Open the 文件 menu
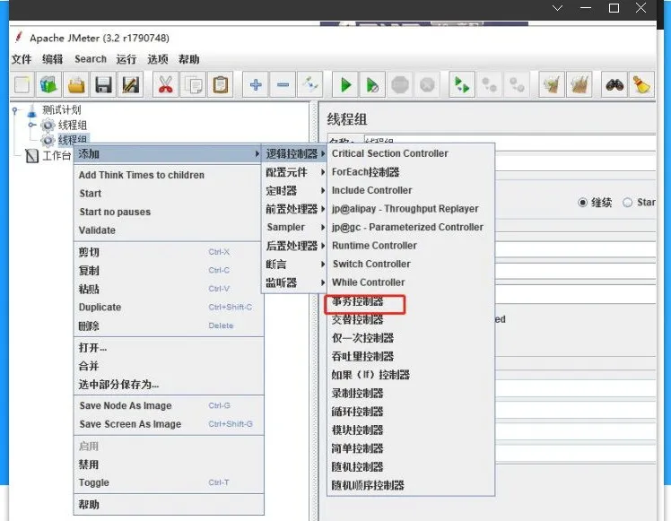 pyautogui.click(x=22, y=59)
